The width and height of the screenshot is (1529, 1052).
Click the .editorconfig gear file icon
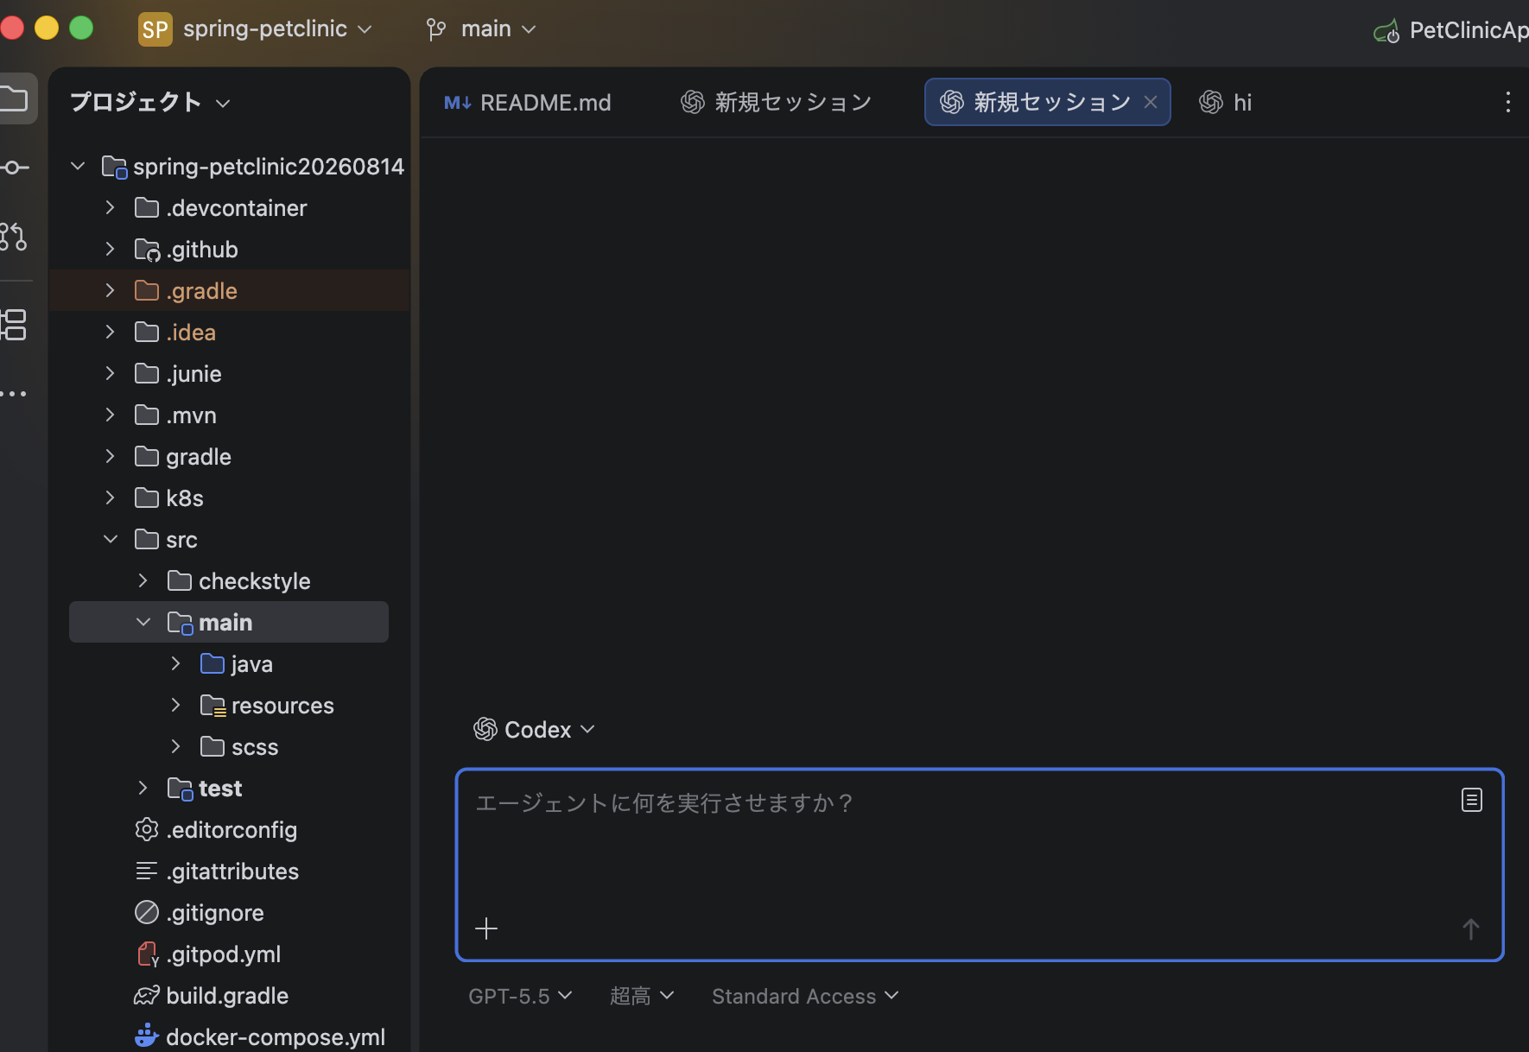point(147,829)
